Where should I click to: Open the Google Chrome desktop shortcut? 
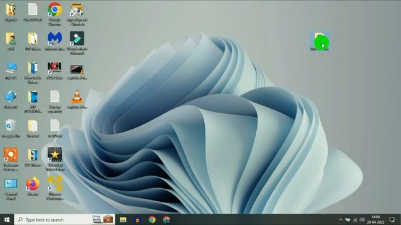coord(55,13)
